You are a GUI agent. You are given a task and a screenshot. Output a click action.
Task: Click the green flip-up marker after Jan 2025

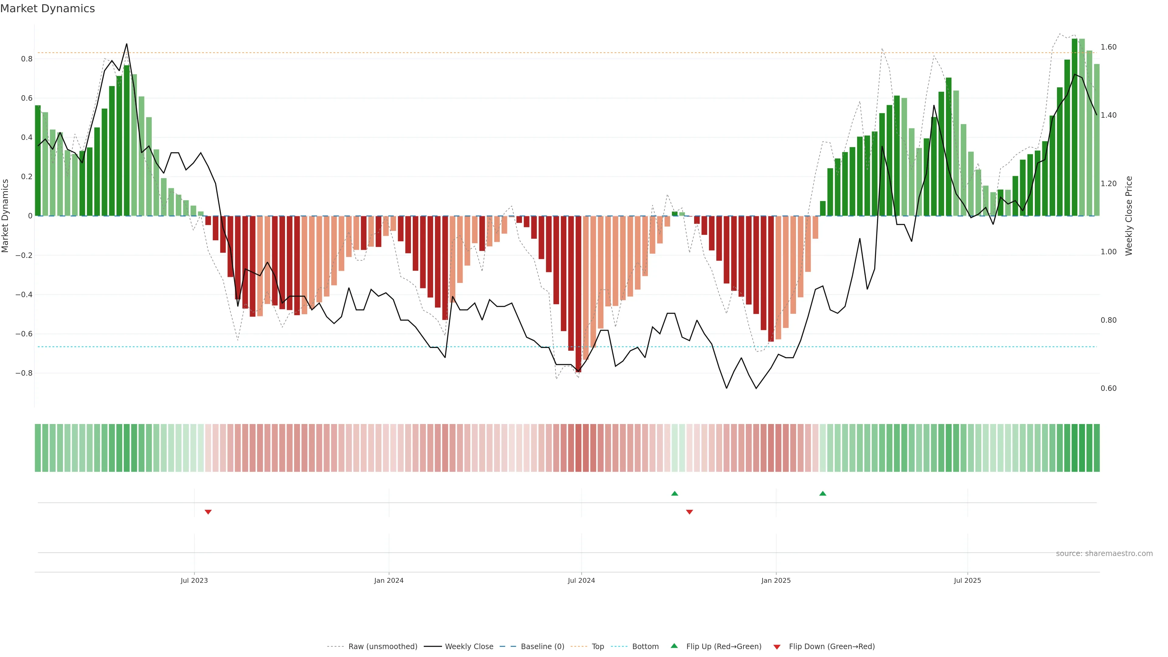(822, 493)
